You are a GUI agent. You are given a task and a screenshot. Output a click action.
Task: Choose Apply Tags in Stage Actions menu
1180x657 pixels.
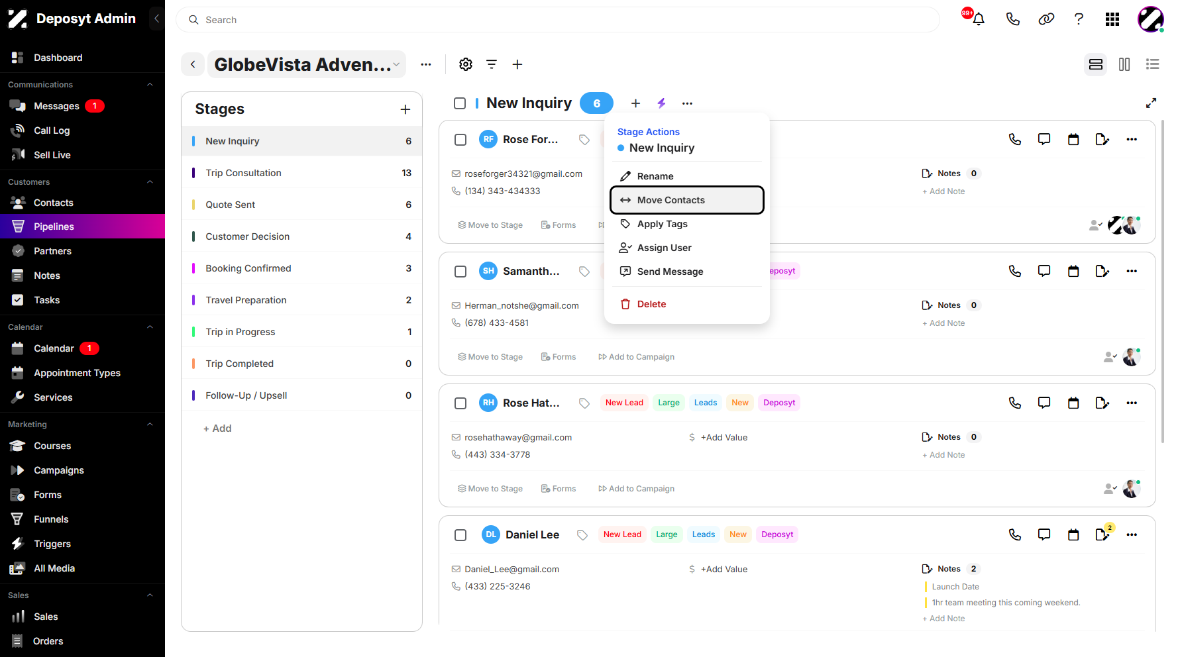click(x=687, y=224)
